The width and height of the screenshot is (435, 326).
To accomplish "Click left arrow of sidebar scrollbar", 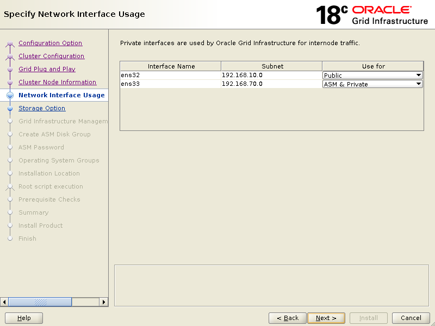I will click(x=4, y=302).
